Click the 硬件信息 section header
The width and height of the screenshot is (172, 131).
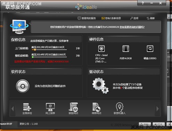(96, 39)
